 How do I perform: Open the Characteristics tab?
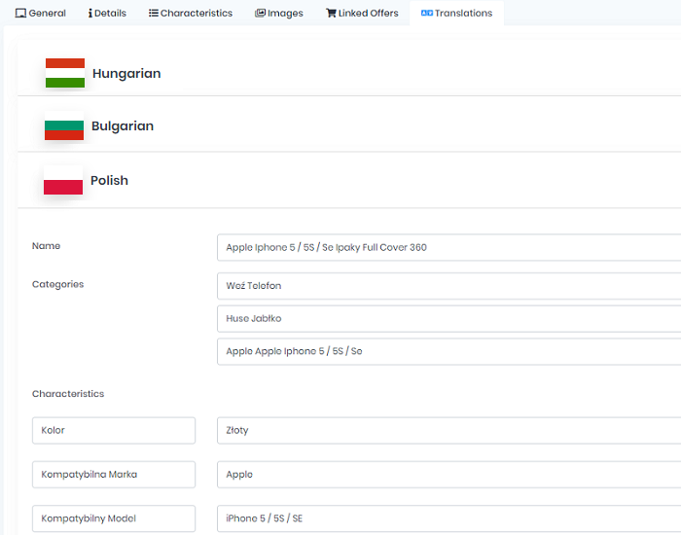tap(191, 13)
